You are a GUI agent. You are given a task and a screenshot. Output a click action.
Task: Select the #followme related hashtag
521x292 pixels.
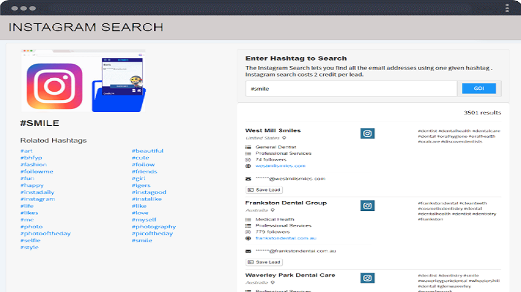[x=36, y=171]
